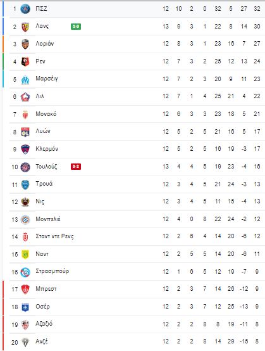Click the Μαρσέιγ logo icon
Viewport: 265px width, 351px height.
[25, 79]
